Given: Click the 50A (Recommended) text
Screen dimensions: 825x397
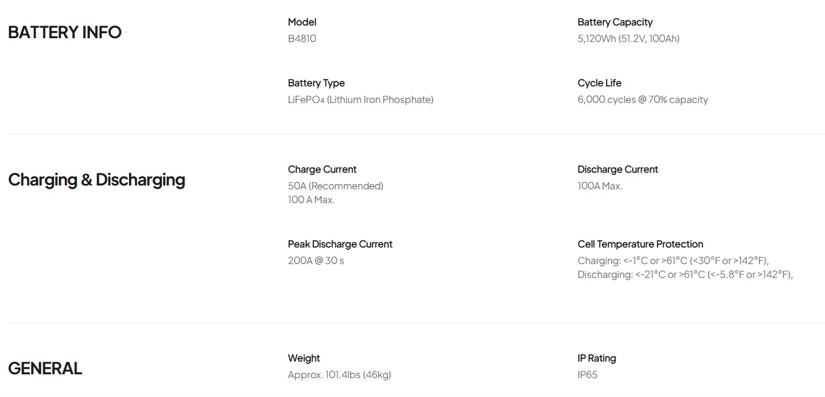Looking at the screenshot, I should coord(335,186).
